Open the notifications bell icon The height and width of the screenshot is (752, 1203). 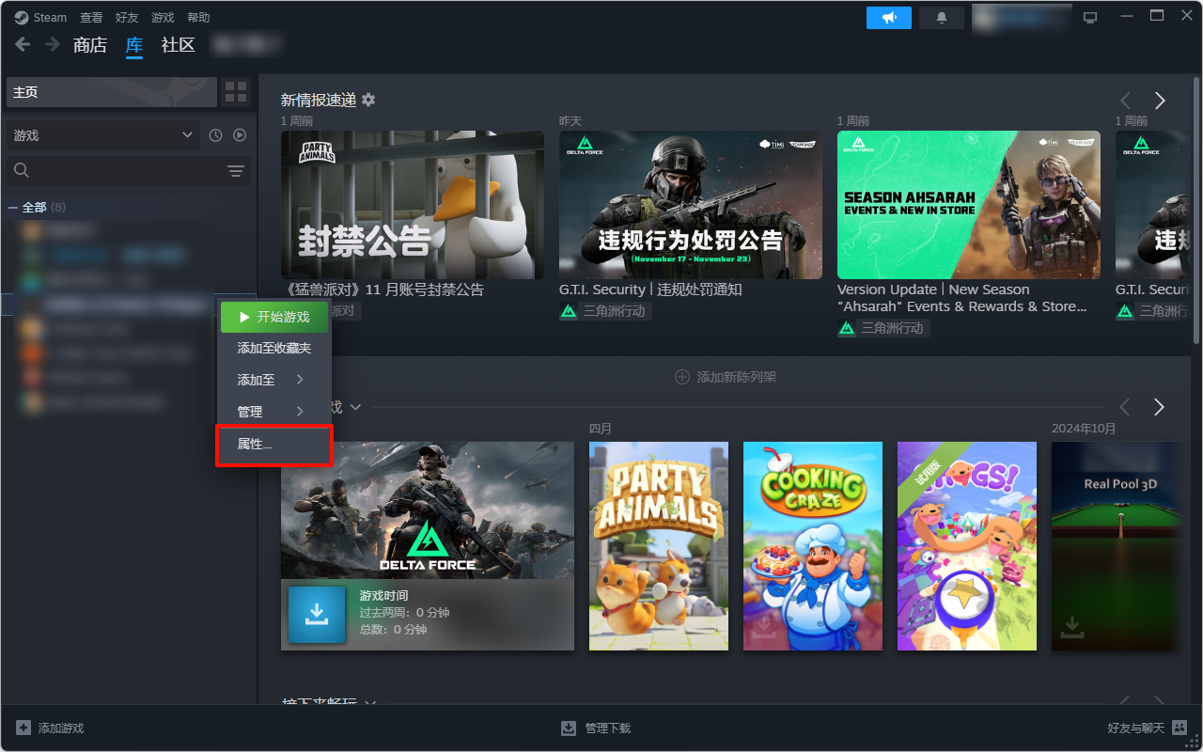941,17
